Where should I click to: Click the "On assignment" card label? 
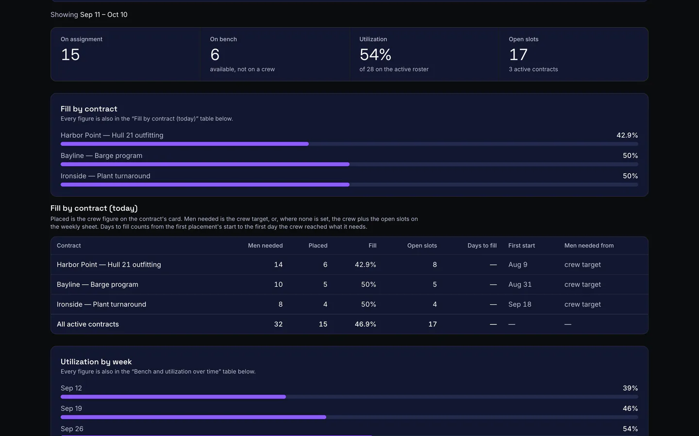point(82,39)
